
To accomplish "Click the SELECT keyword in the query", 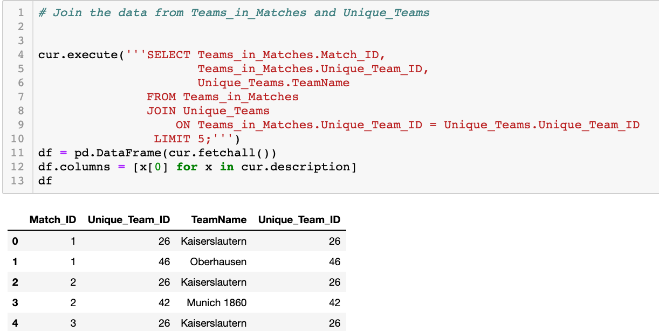I will (x=168, y=54).
